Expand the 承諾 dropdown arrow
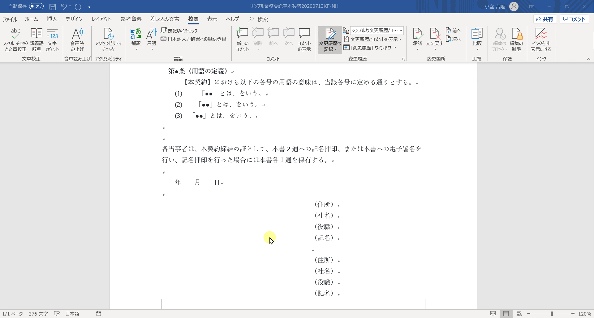Viewport: 594px width, 318px height. pyautogui.click(x=417, y=49)
